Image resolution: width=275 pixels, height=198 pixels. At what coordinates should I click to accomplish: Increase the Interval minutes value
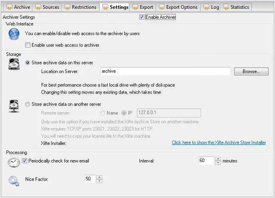218,159
